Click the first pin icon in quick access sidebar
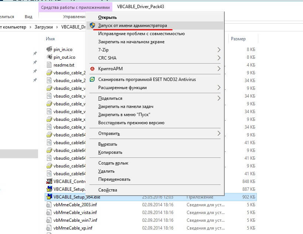303x234 pixels. click(x=35, y=53)
